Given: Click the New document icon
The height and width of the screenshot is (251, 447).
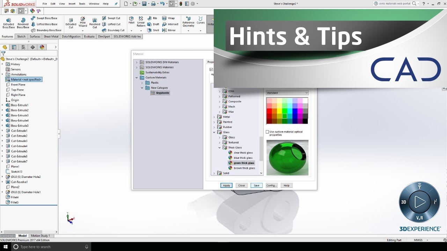Looking at the screenshot, I should (126, 4).
